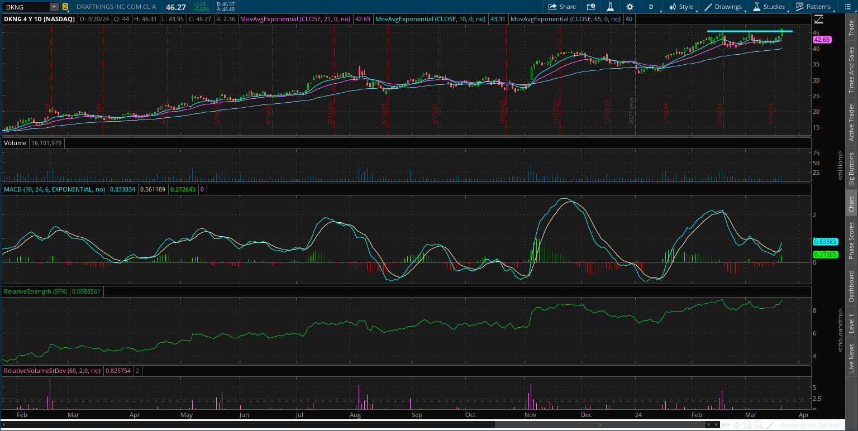Click the RelativeVolumeStDev value 0.825754
Screen dimensions: 858x431
point(117,370)
